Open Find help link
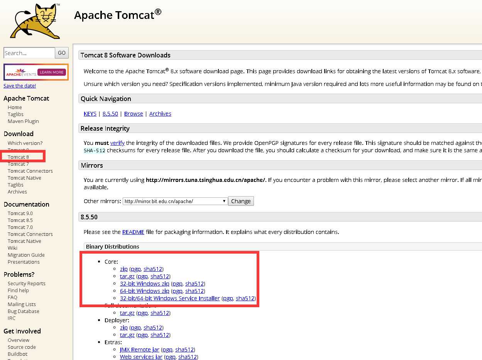This screenshot has height=360, width=482. (x=18, y=290)
